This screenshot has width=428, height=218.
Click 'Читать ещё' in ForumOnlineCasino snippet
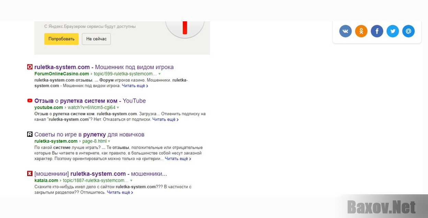coord(135,86)
